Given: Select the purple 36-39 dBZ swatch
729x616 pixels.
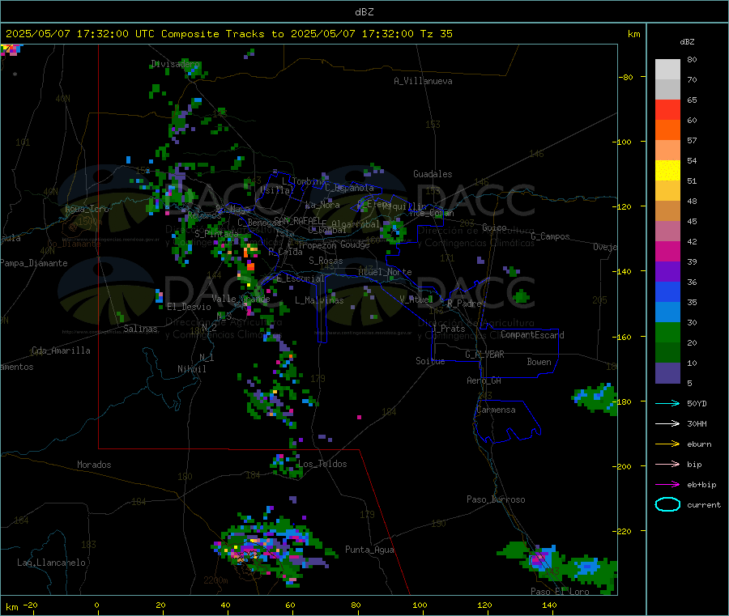Looking at the screenshot, I should (667, 272).
